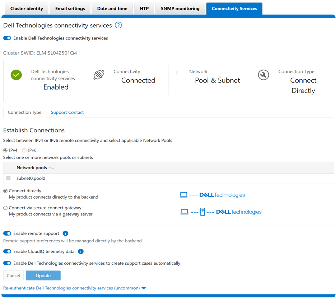Click the gateway connection Dell Technologies diagram
The width and height of the screenshot is (336, 298).
pos(221,212)
